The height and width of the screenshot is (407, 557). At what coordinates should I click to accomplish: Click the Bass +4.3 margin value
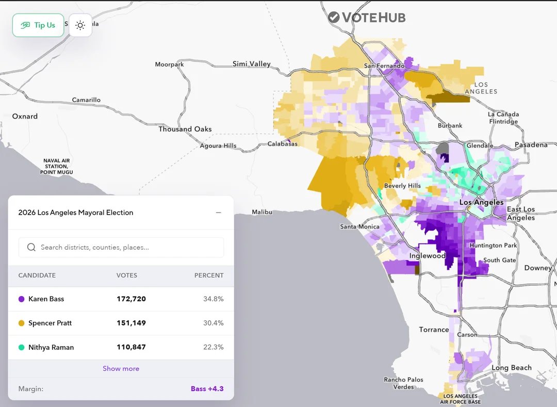pyautogui.click(x=207, y=388)
